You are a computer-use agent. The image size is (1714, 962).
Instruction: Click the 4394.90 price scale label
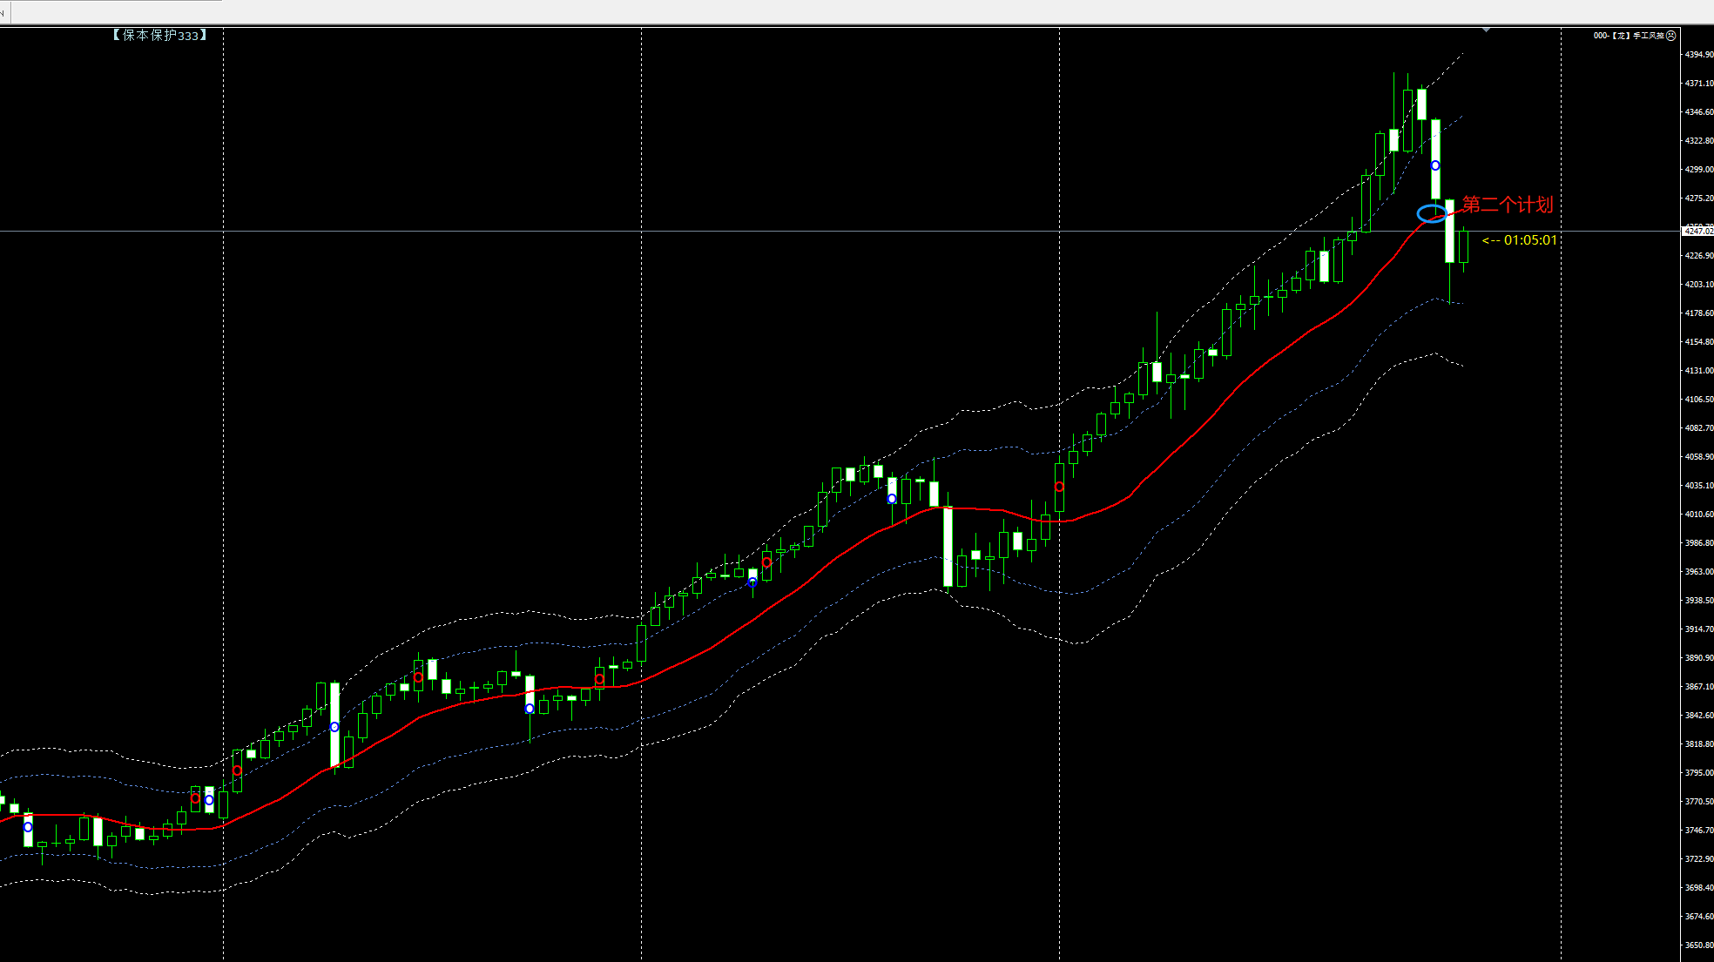1698,54
